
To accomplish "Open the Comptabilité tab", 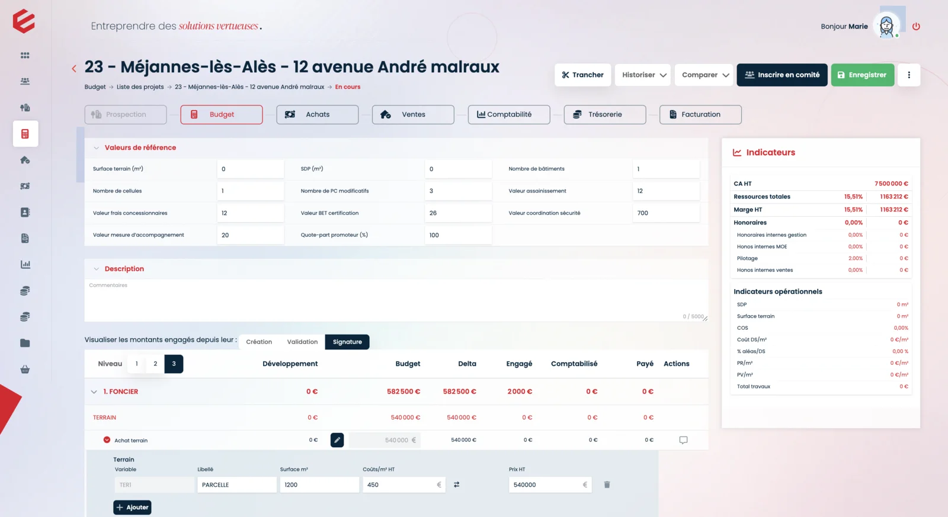I will coord(508,115).
